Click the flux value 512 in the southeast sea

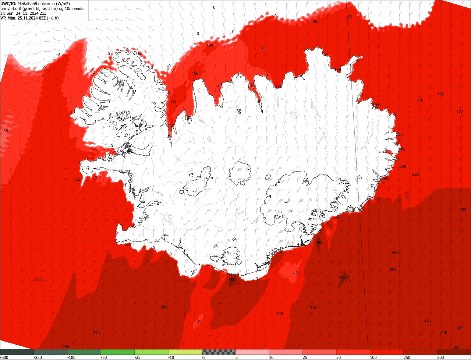tap(342, 277)
